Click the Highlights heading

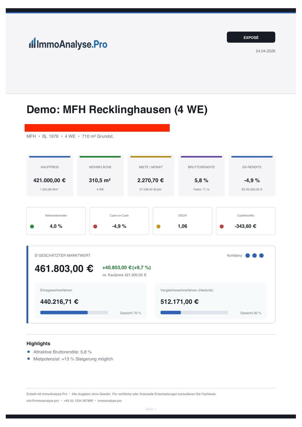(38, 344)
